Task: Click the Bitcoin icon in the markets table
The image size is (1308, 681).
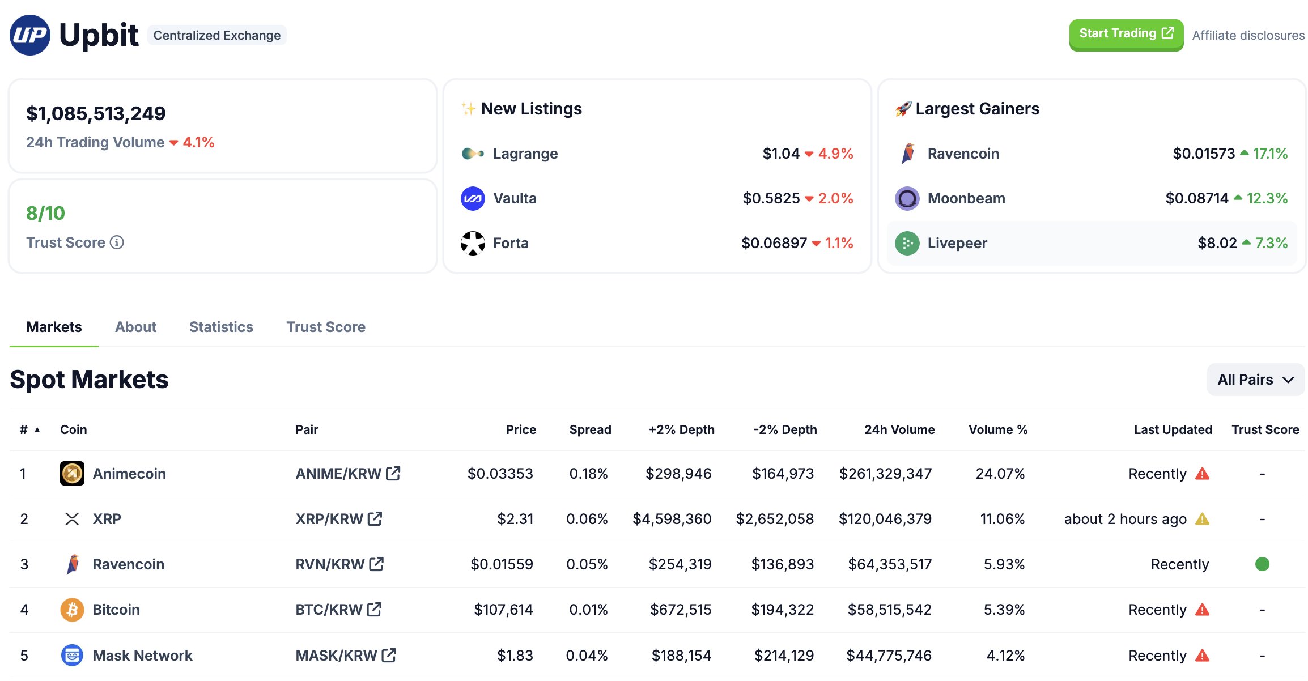Action: (x=72, y=610)
